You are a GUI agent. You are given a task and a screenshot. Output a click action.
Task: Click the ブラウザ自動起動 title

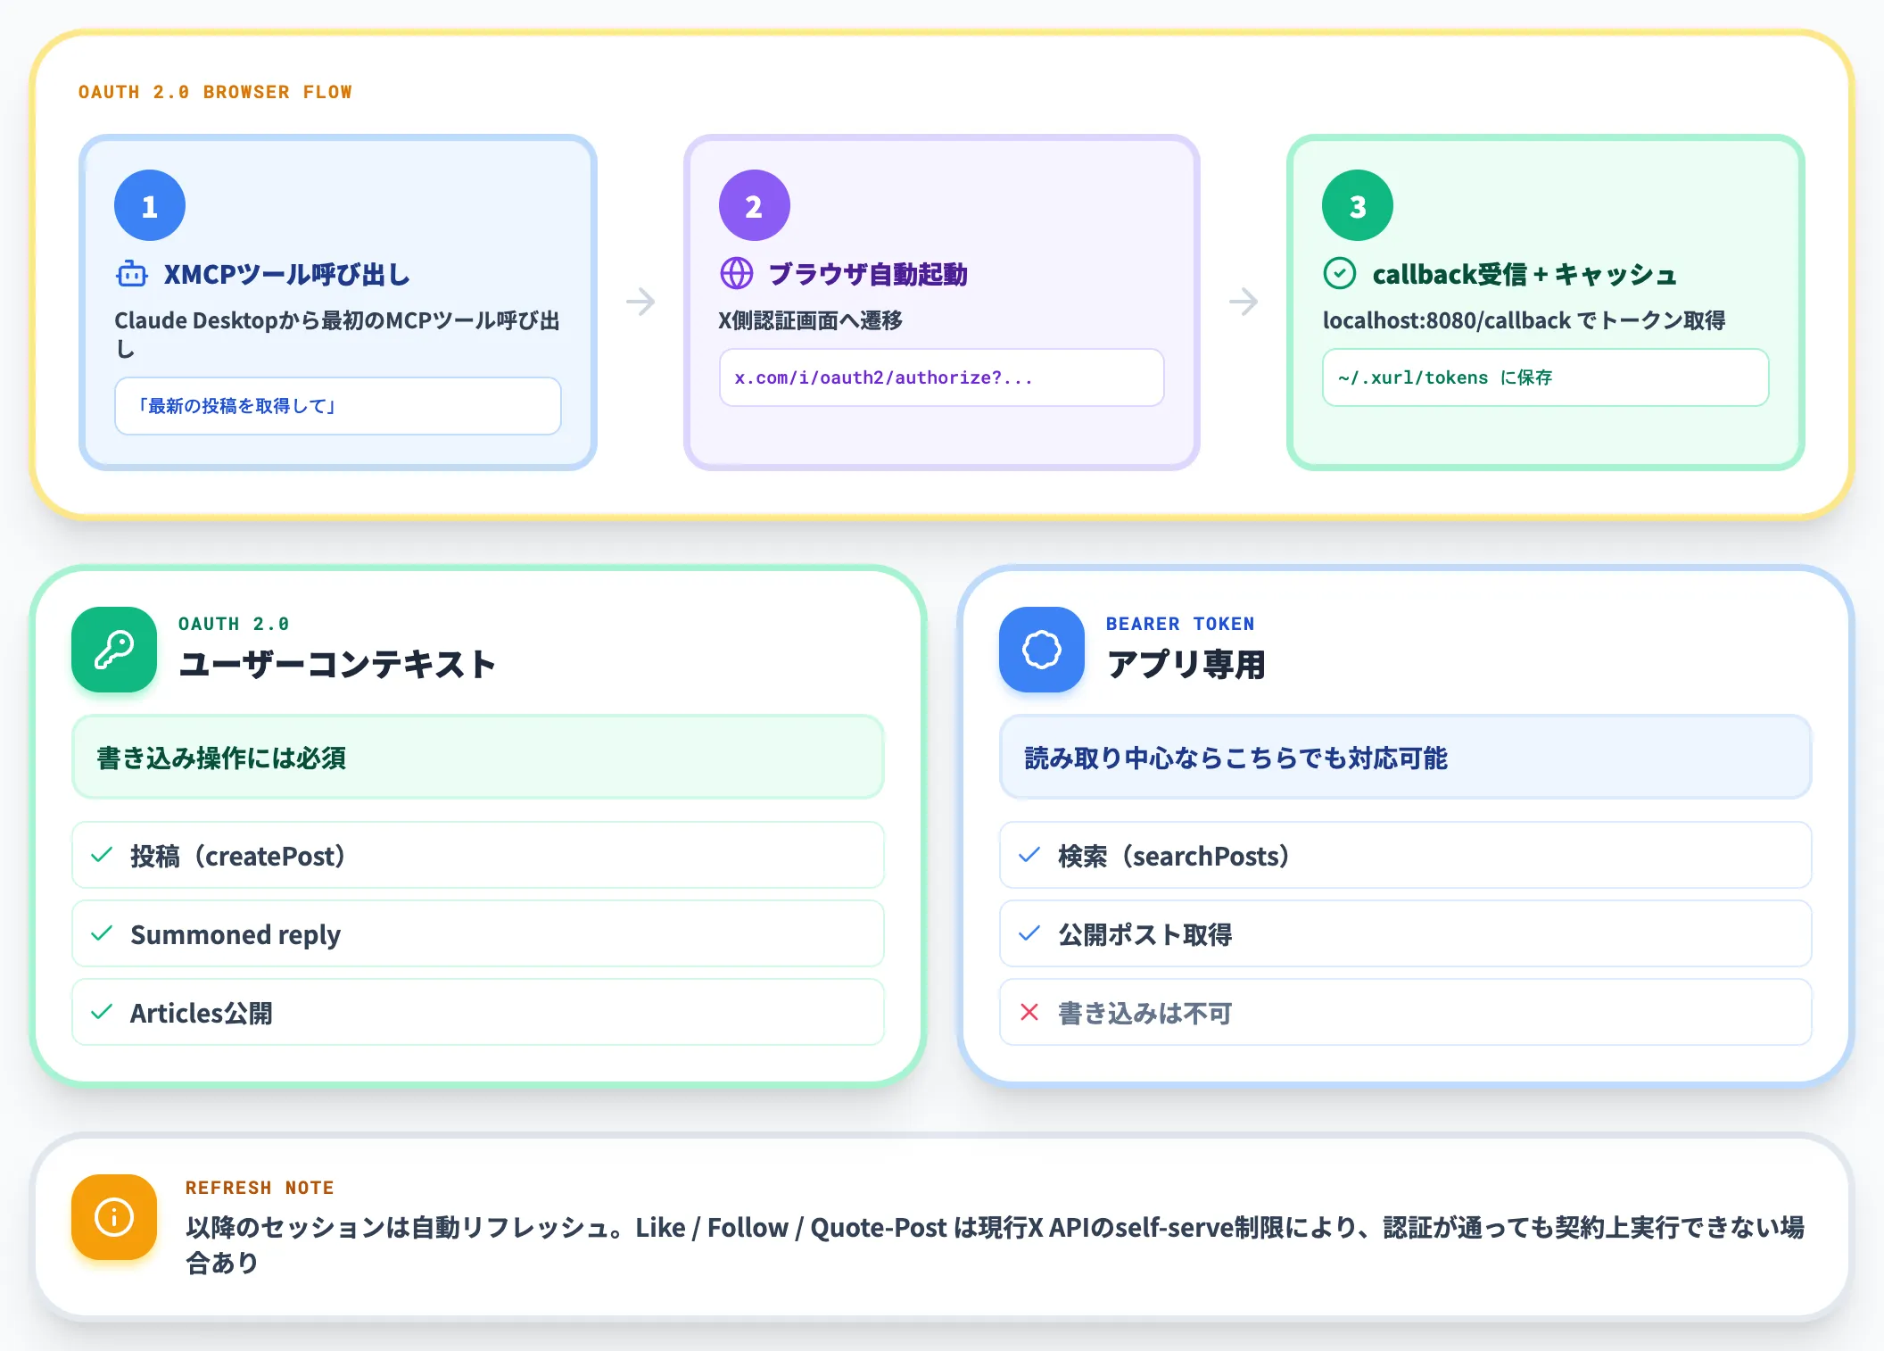tap(868, 274)
